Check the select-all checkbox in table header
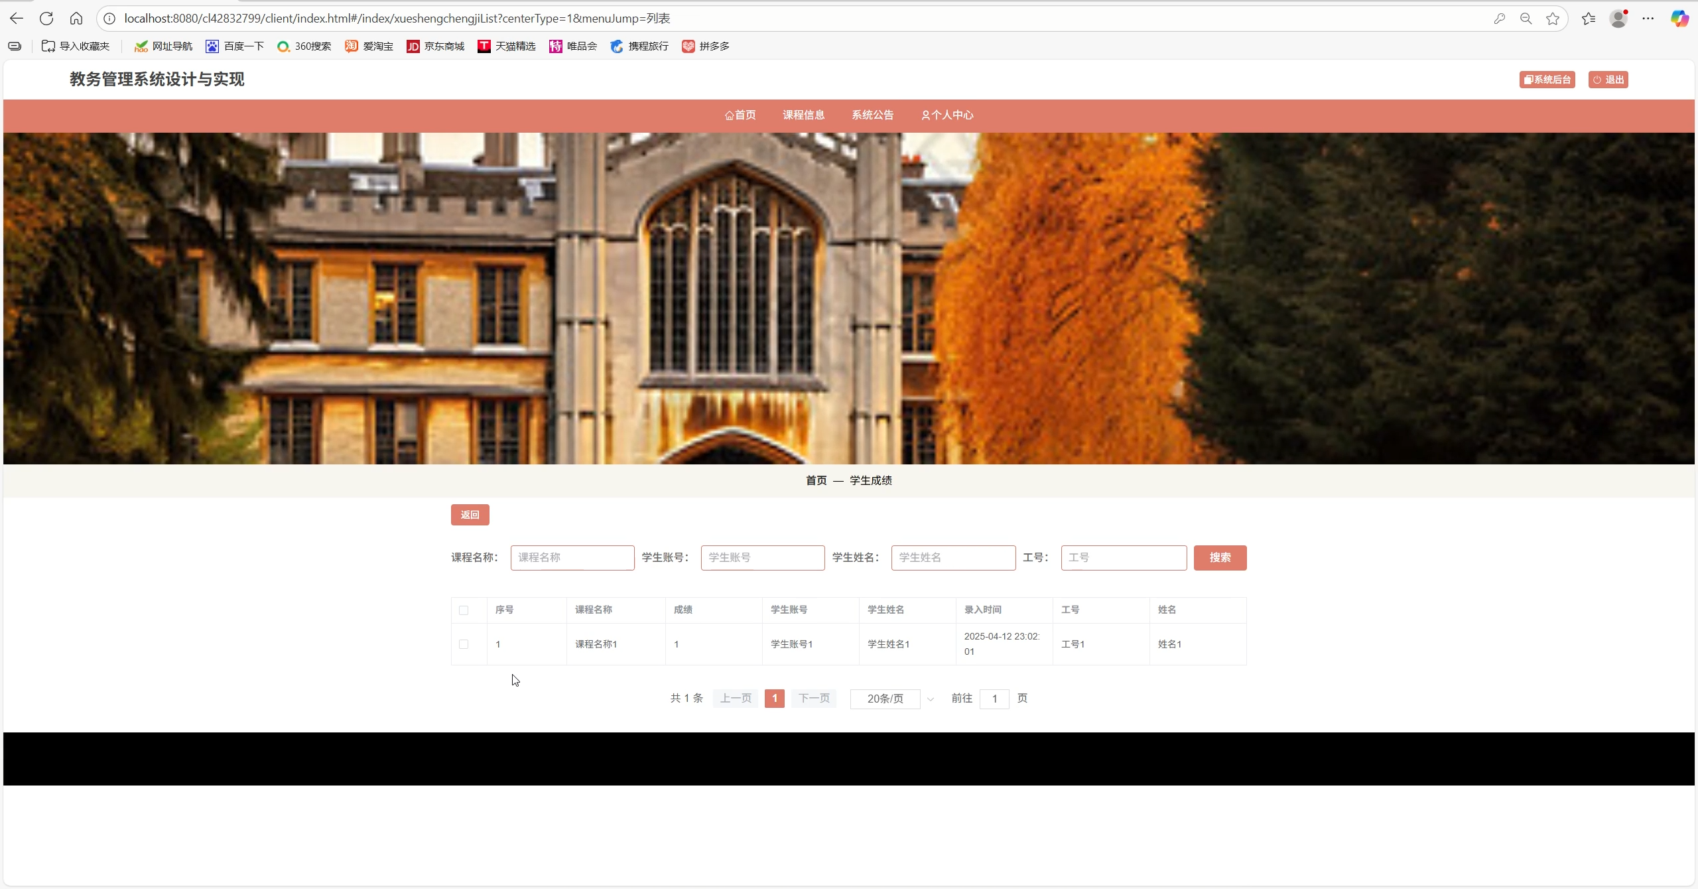The width and height of the screenshot is (1698, 889). click(464, 610)
